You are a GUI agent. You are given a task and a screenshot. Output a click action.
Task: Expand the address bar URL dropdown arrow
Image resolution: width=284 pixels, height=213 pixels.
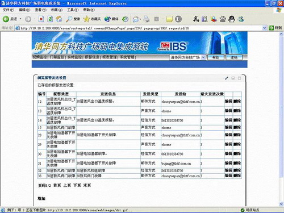click(x=265, y=28)
